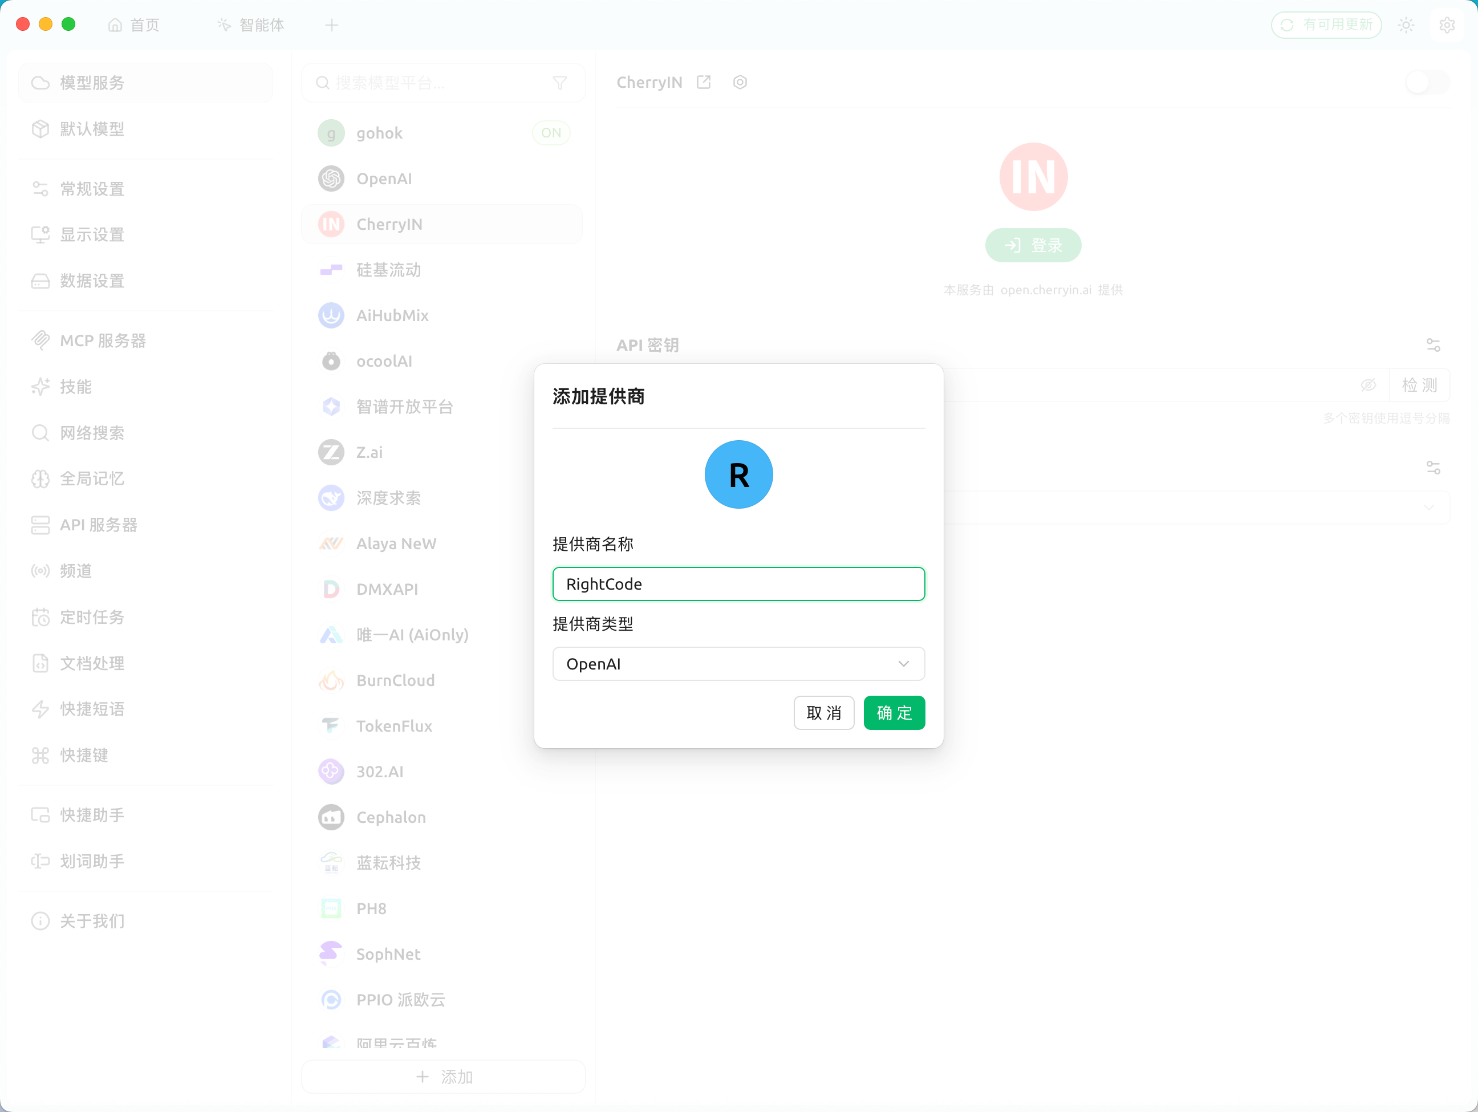Viewport: 1478px width, 1112px height.
Task: Select 模型服务 in settings sidebar
Action: (145, 83)
